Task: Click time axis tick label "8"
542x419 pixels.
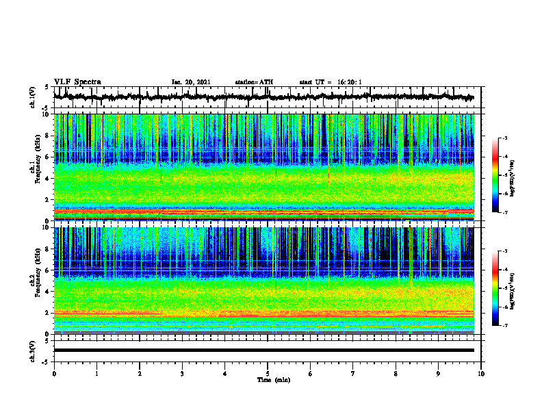Action: click(396, 374)
